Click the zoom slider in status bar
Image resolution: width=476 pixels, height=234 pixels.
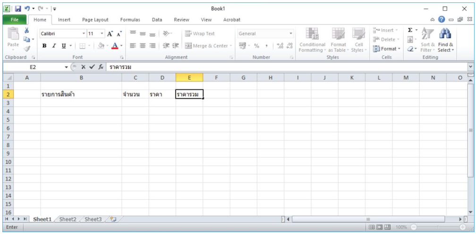pos(437,227)
